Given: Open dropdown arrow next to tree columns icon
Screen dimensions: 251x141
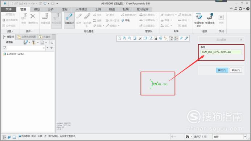Looking at the screenshot, I should (x=46, y=42).
